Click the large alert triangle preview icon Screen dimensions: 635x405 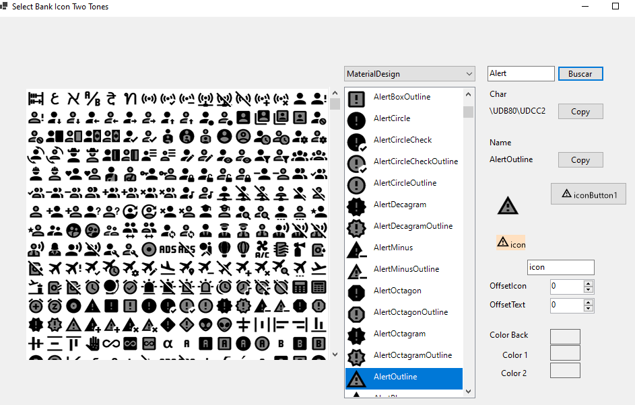[507, 206]
